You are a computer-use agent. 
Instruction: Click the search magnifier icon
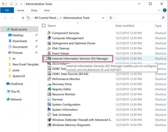(163, 18)
